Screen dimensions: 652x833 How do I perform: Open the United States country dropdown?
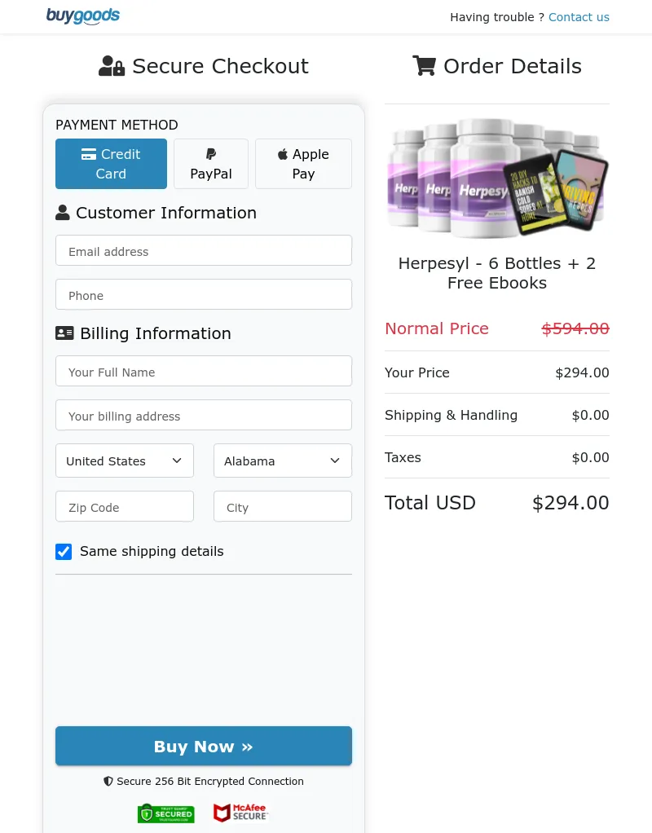pyautogui.click(x=125, y=461)
